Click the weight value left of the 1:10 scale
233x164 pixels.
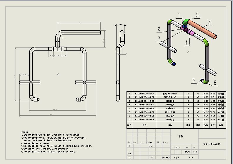(x=187, y=152)
